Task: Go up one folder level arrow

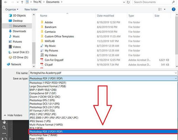Action: point(22,2)
